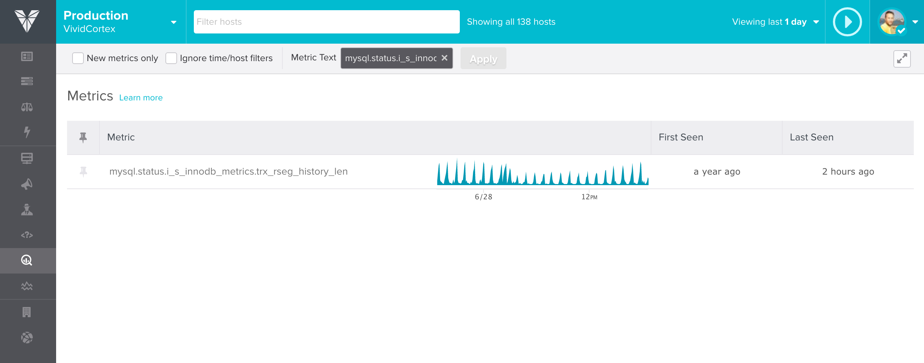
Task: Toggle Ignore time/host filters checkbox
Action: 171,58
